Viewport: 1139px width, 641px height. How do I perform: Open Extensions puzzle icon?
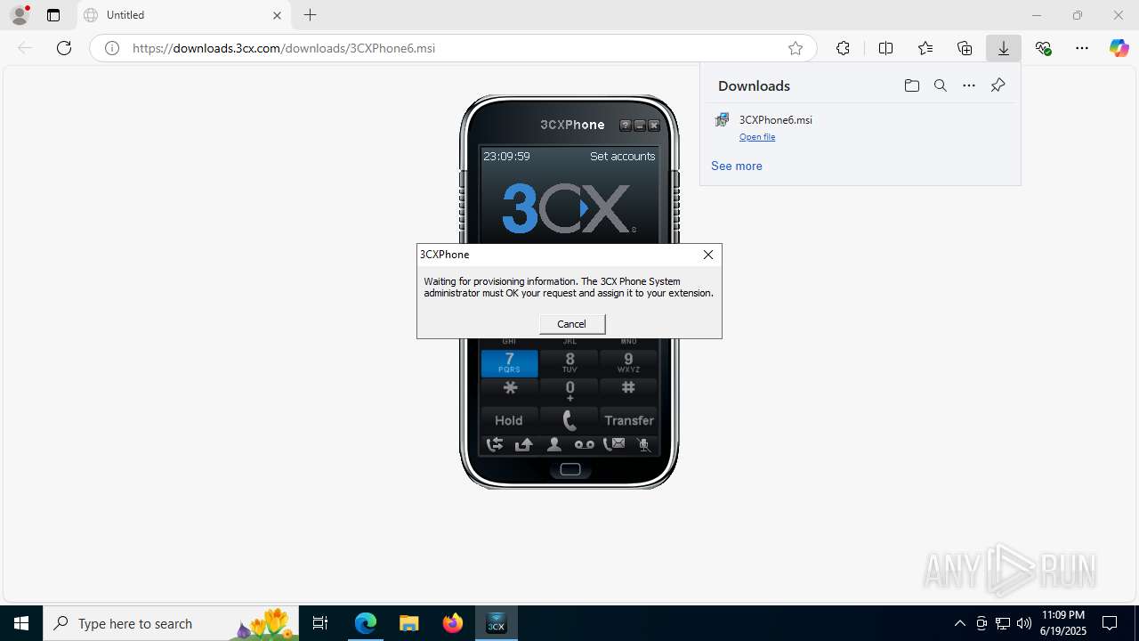coord(843,48)
